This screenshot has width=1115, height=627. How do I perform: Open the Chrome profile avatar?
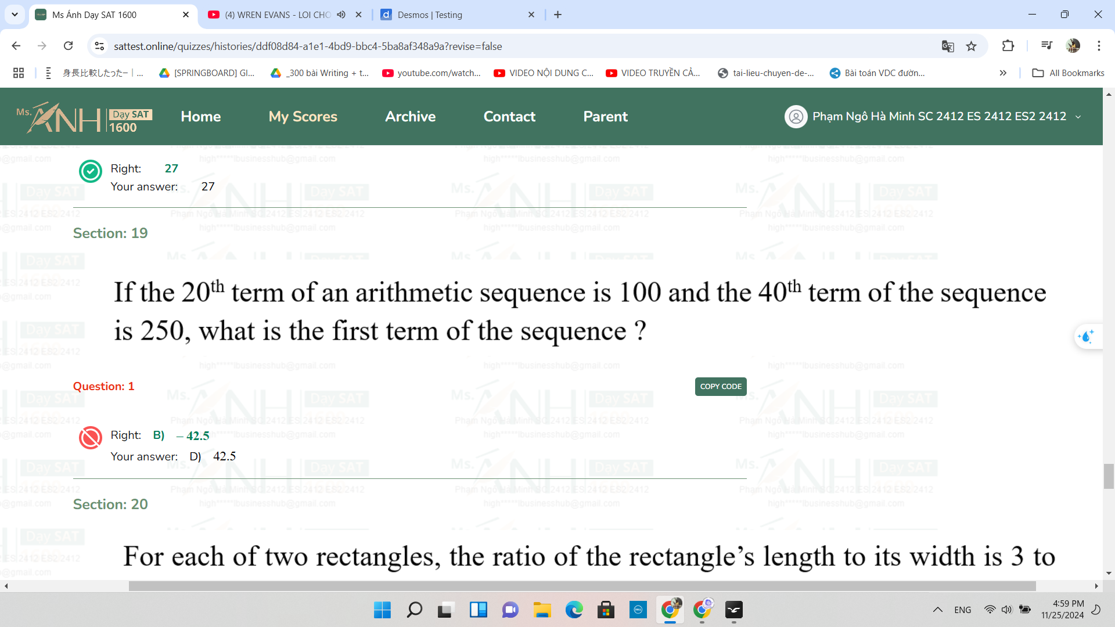[x=1073, y=46]
